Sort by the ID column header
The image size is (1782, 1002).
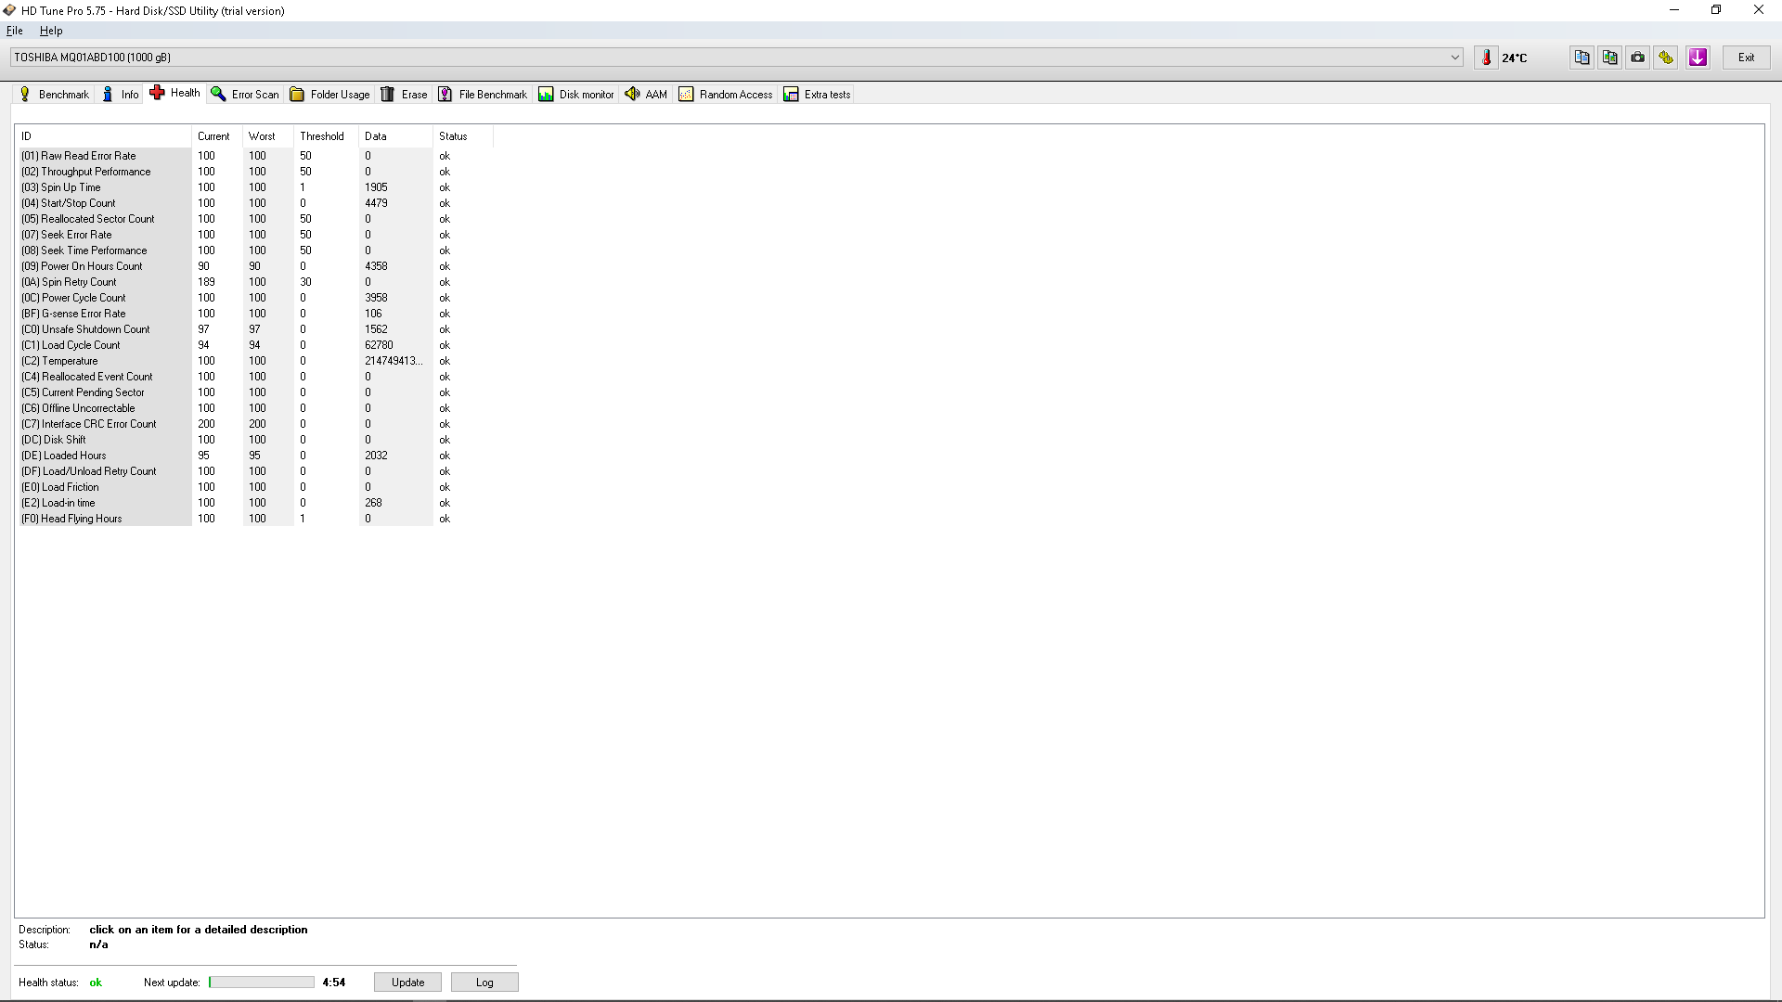click(x=103, y=136)
